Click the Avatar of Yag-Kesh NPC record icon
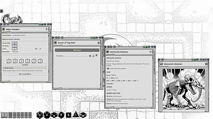 coord(55,43)
